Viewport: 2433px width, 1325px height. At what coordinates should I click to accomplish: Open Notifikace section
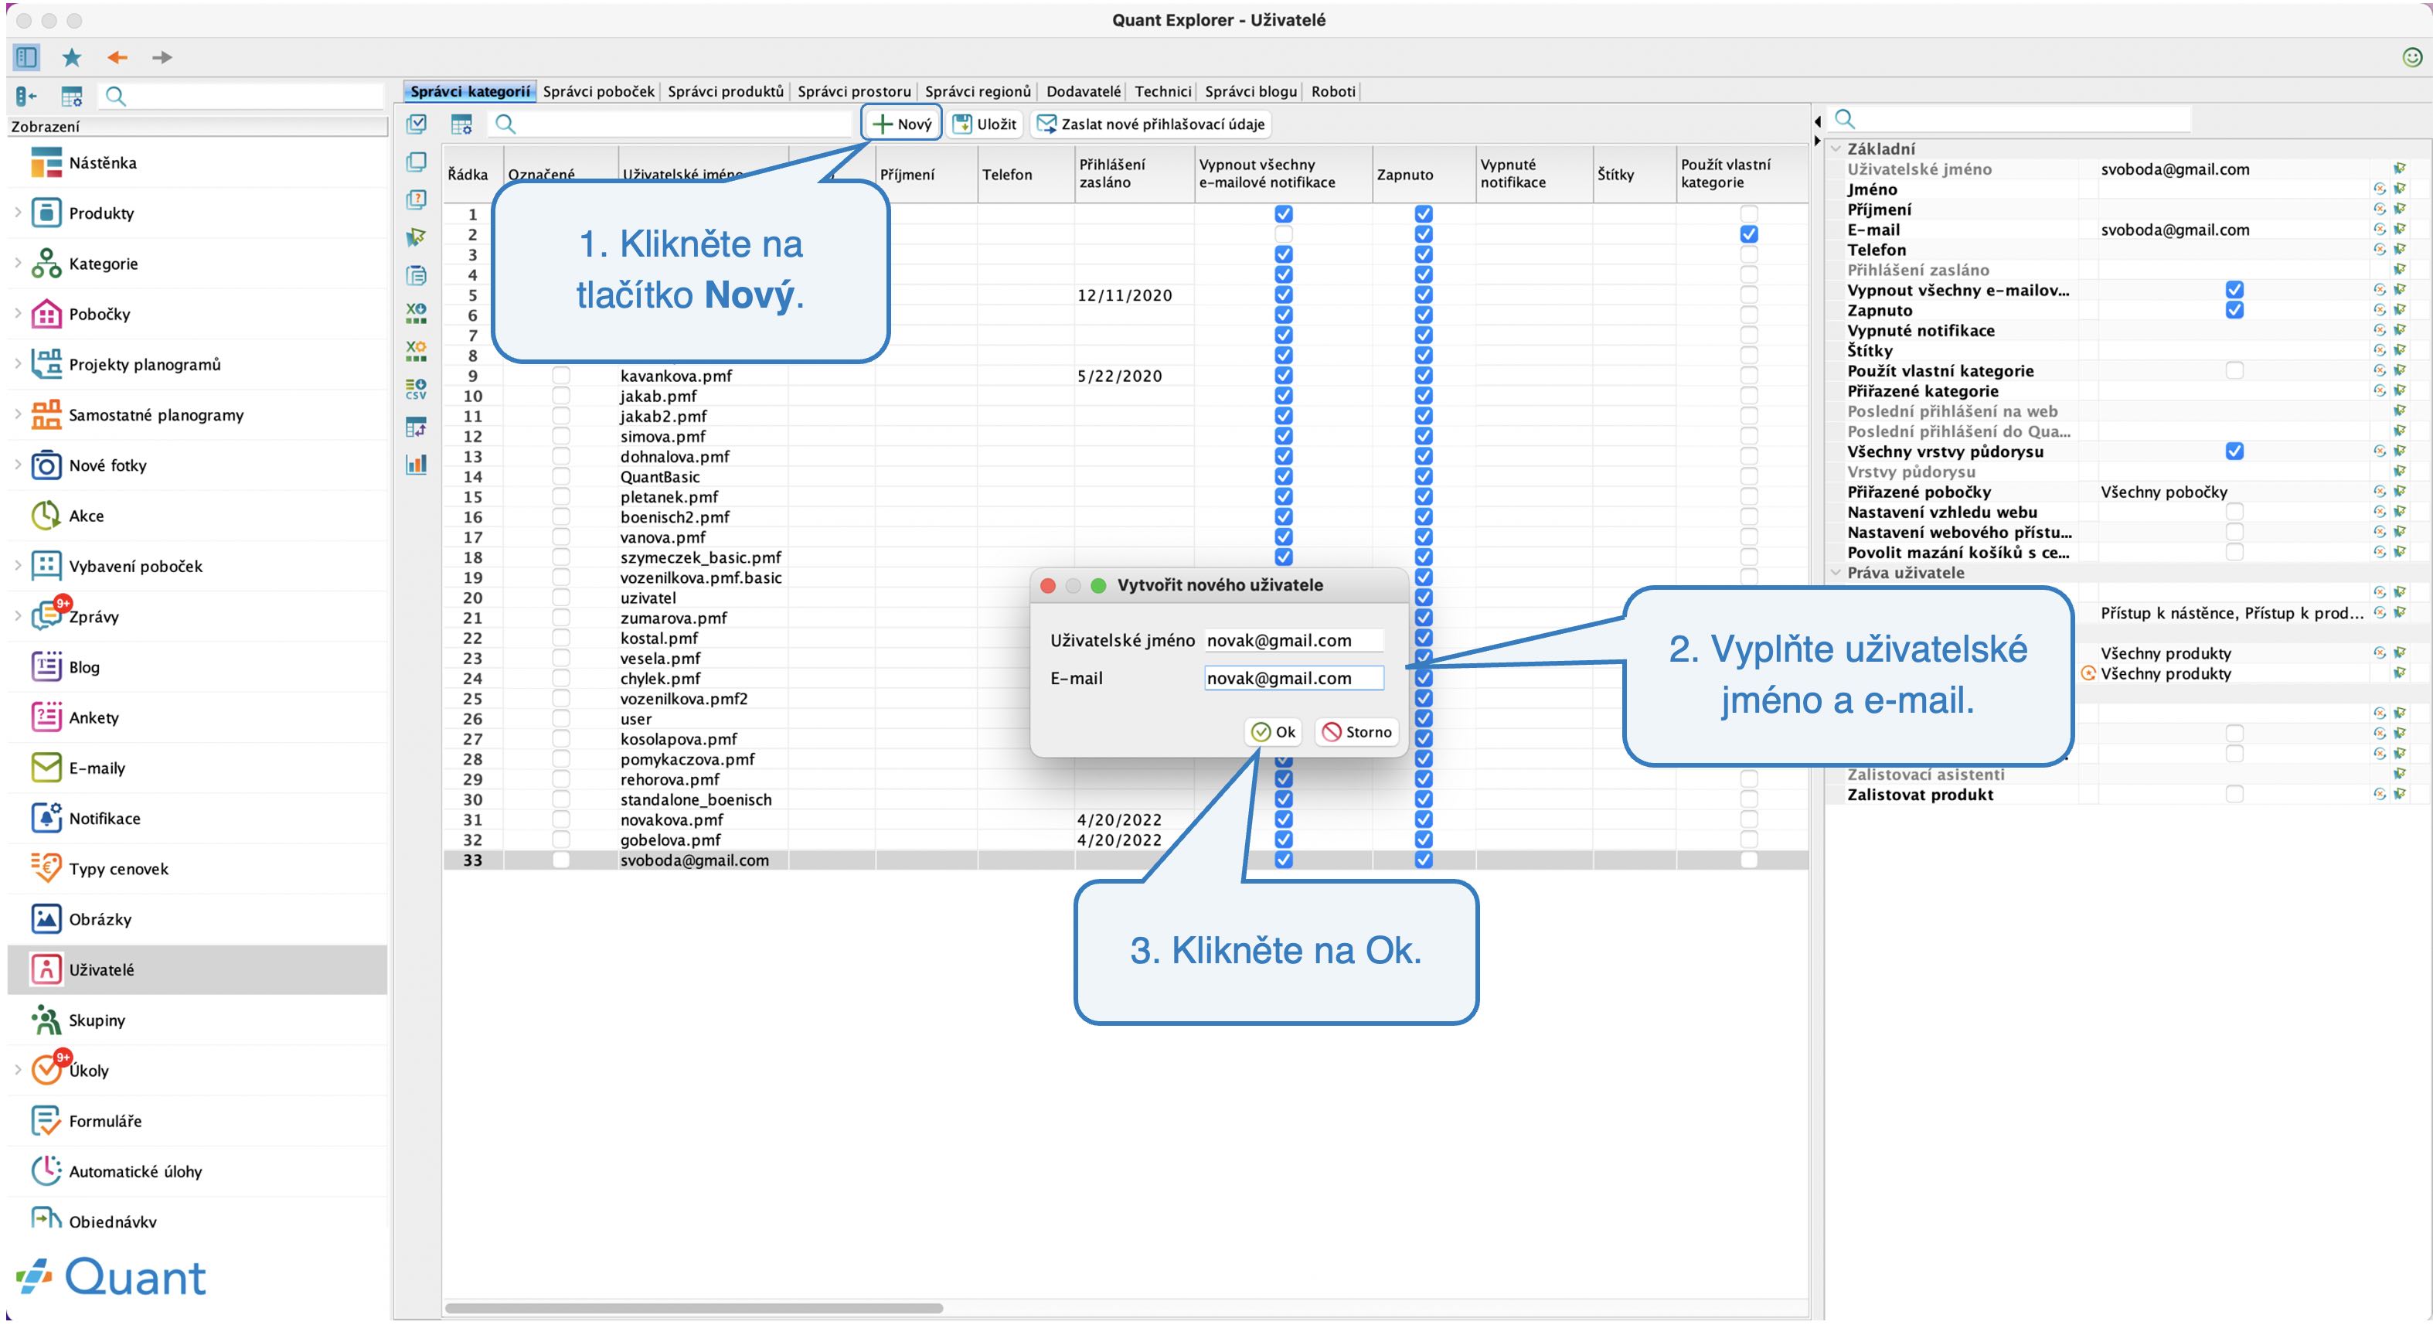104,819
